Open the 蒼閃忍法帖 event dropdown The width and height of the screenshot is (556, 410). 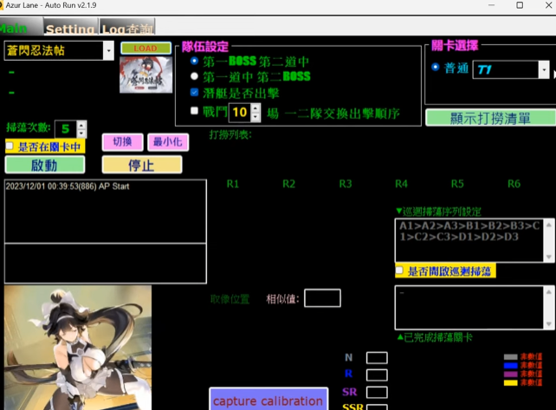pyautogui.click(x=108, y=51)
